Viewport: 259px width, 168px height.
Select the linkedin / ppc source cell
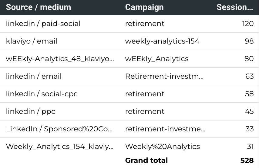pos(31,111)
